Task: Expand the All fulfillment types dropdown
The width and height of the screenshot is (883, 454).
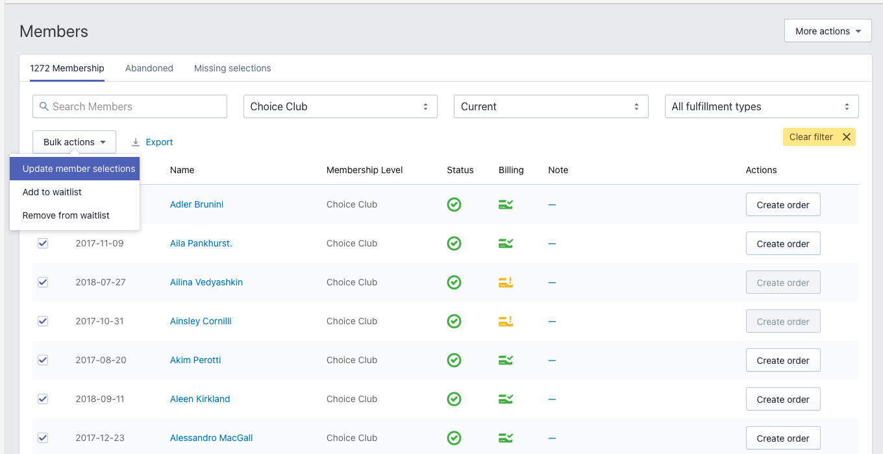Action: (x=761, y=106)
